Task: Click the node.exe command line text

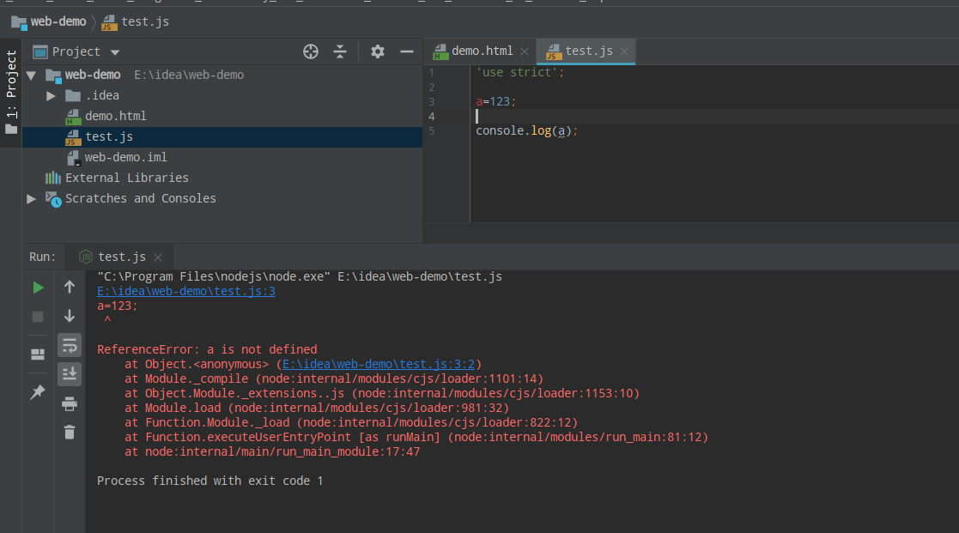Action: pos(300,276)
